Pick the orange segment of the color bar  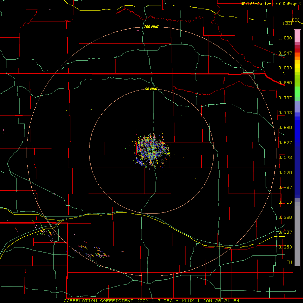297,57
